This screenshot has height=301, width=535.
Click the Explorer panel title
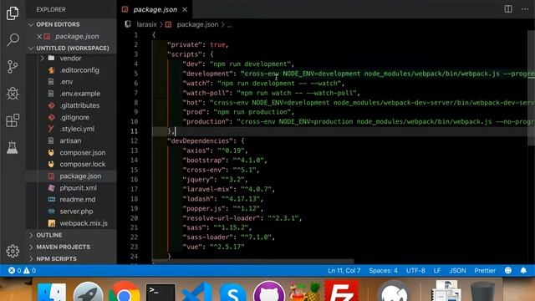coord(51,9)
